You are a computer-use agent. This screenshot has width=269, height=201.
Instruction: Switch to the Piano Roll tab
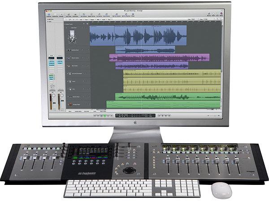(87, 111)
